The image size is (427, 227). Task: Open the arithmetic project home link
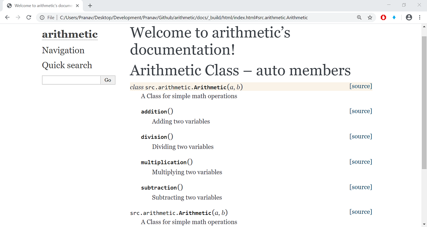click(70, 34)
